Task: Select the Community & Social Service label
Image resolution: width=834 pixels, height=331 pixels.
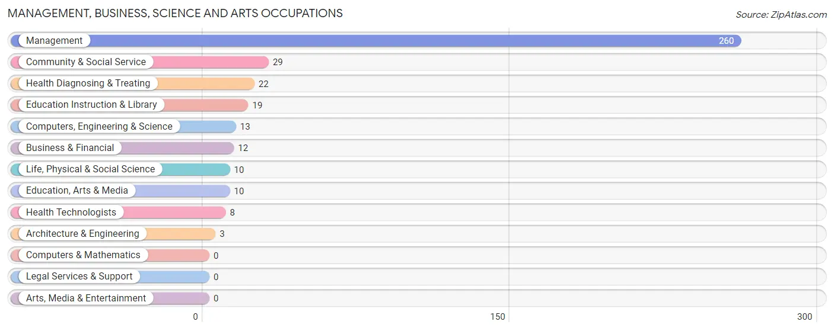Action: (86, 62)
